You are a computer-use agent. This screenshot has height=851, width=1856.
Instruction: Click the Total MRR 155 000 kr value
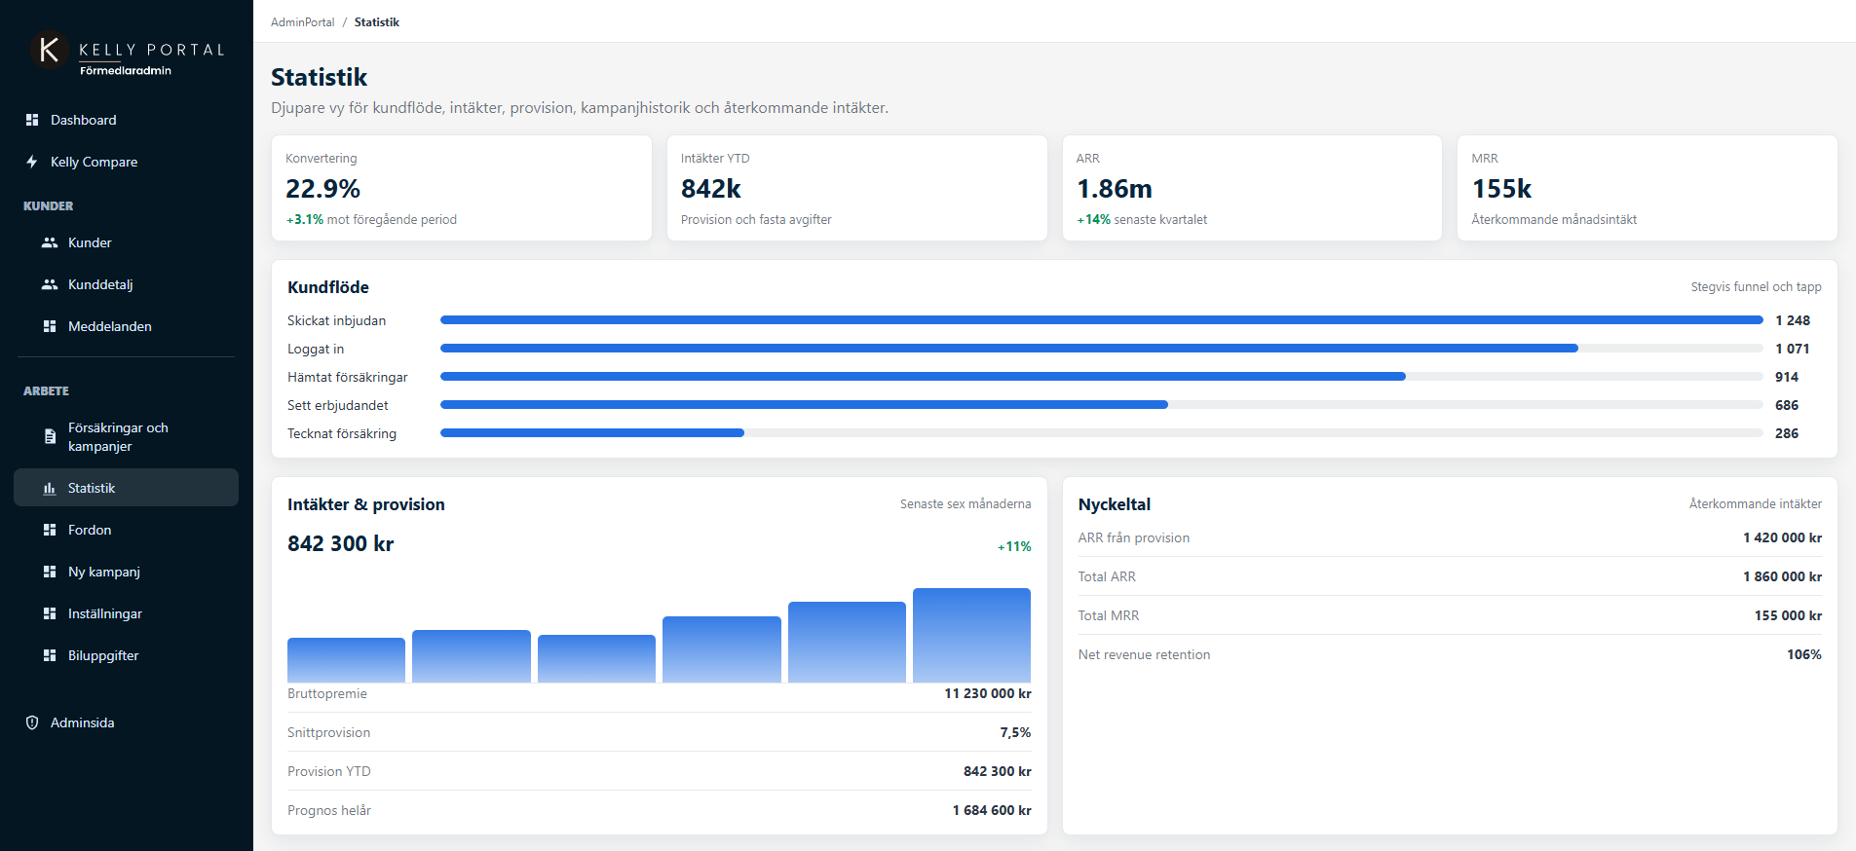[1788, 615]
